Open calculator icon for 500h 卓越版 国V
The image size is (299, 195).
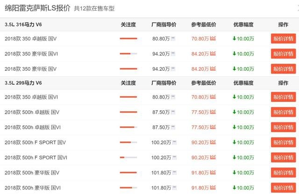click(x=173, y=112)
